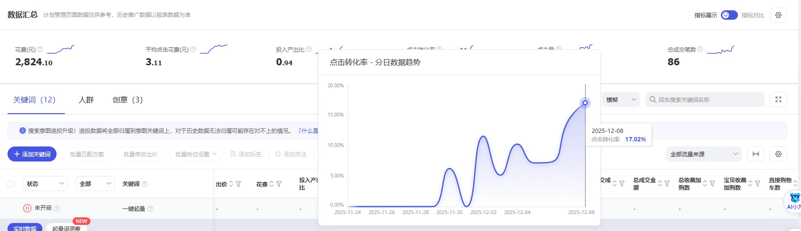Viewport: 801px width, 231px height.
Task: Click the magnifier search icon
Action: (653, 100)
